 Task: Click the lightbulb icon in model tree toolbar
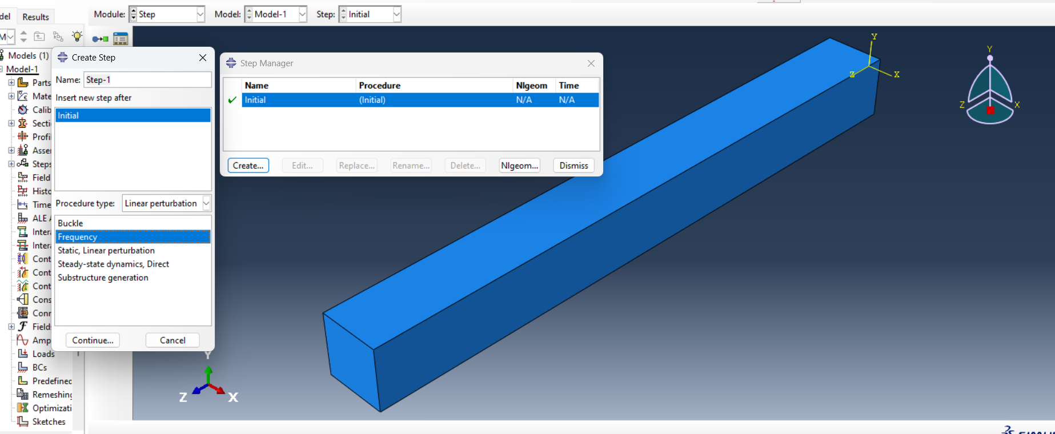click(x=77, y=37)
